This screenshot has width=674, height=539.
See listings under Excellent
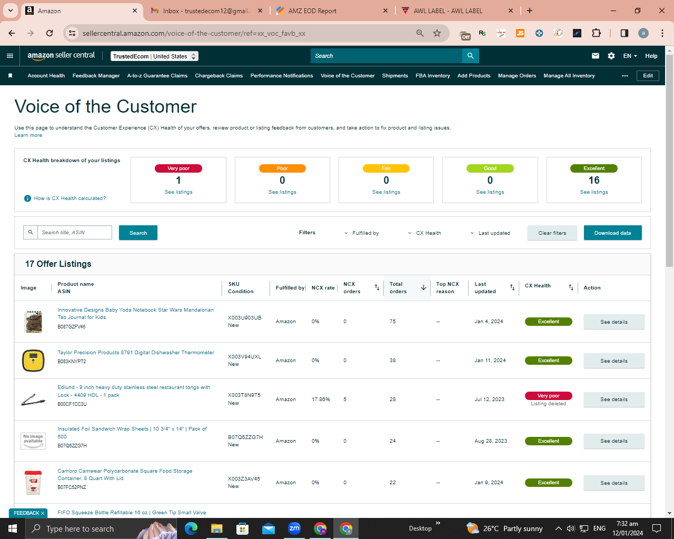tap(594, 192)
